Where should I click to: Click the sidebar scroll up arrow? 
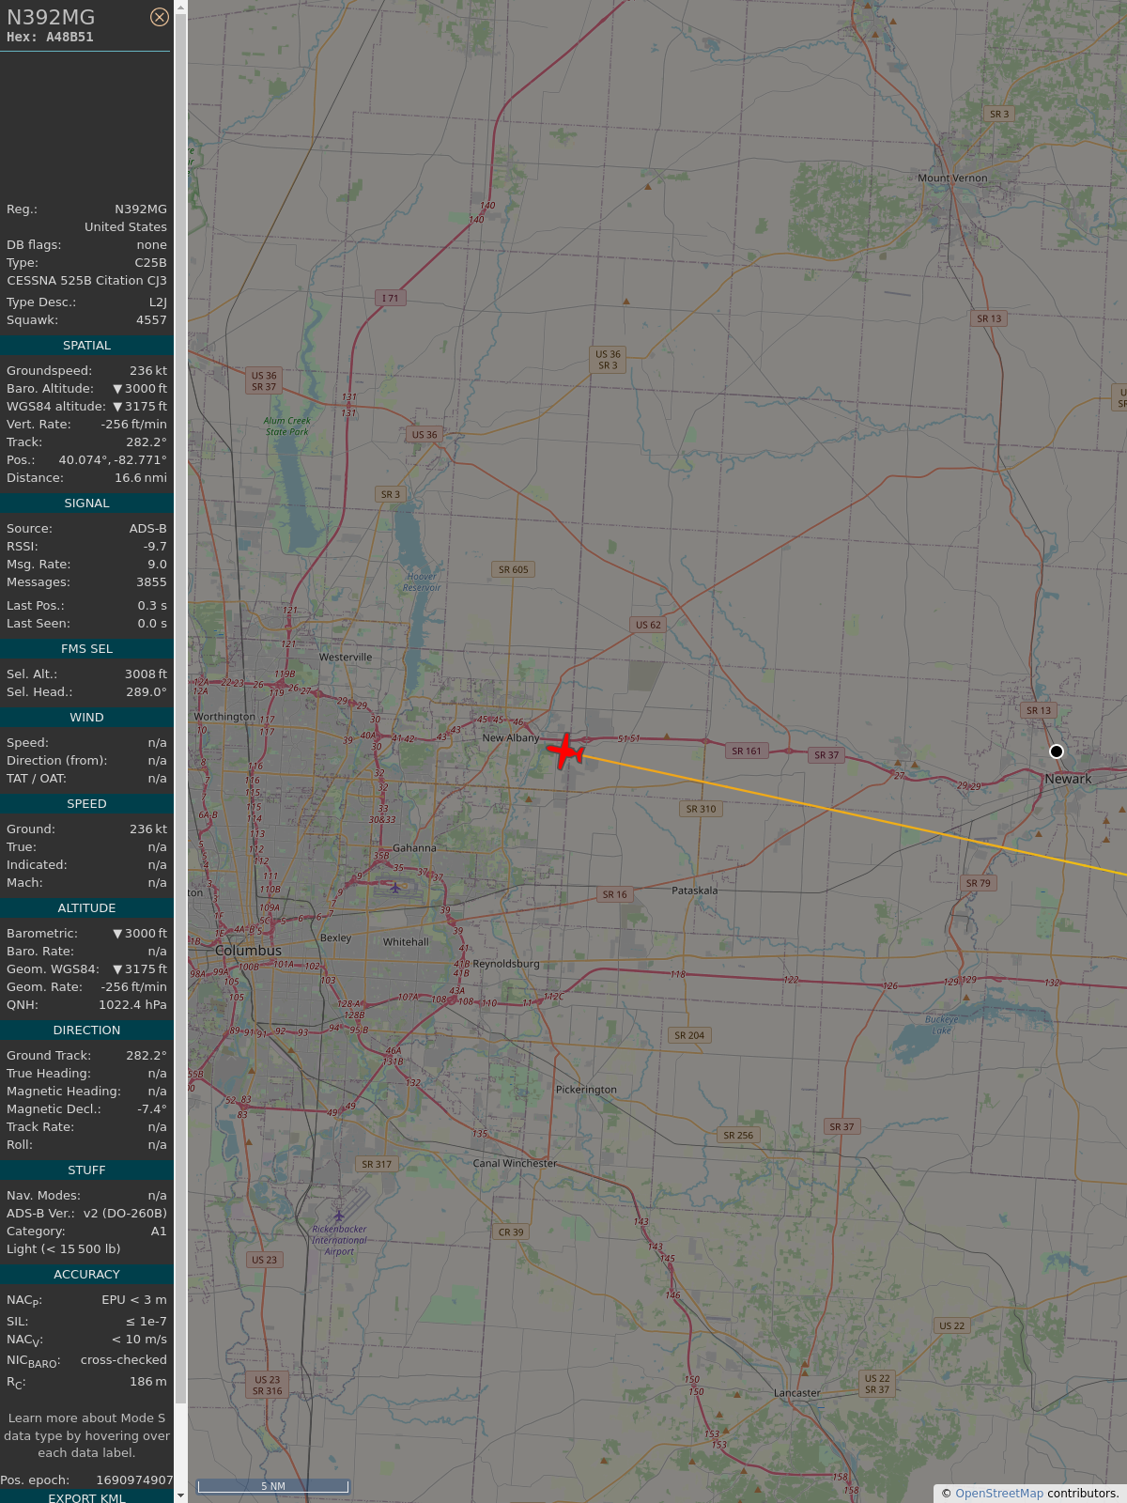pos(181,8)
